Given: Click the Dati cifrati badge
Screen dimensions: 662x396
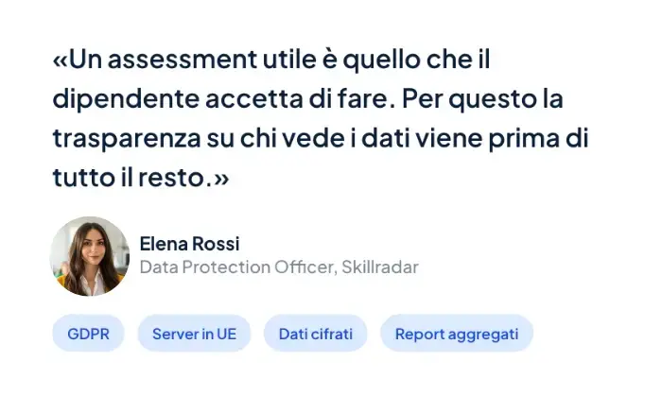Looking at the screenshot, I should (315, 334).
